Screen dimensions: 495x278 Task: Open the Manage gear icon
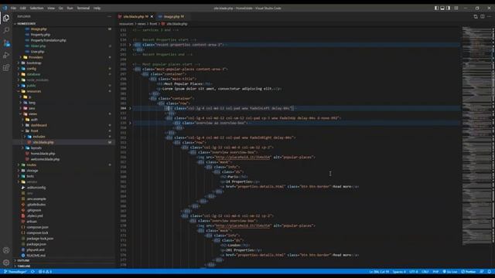tap(6, 263)
